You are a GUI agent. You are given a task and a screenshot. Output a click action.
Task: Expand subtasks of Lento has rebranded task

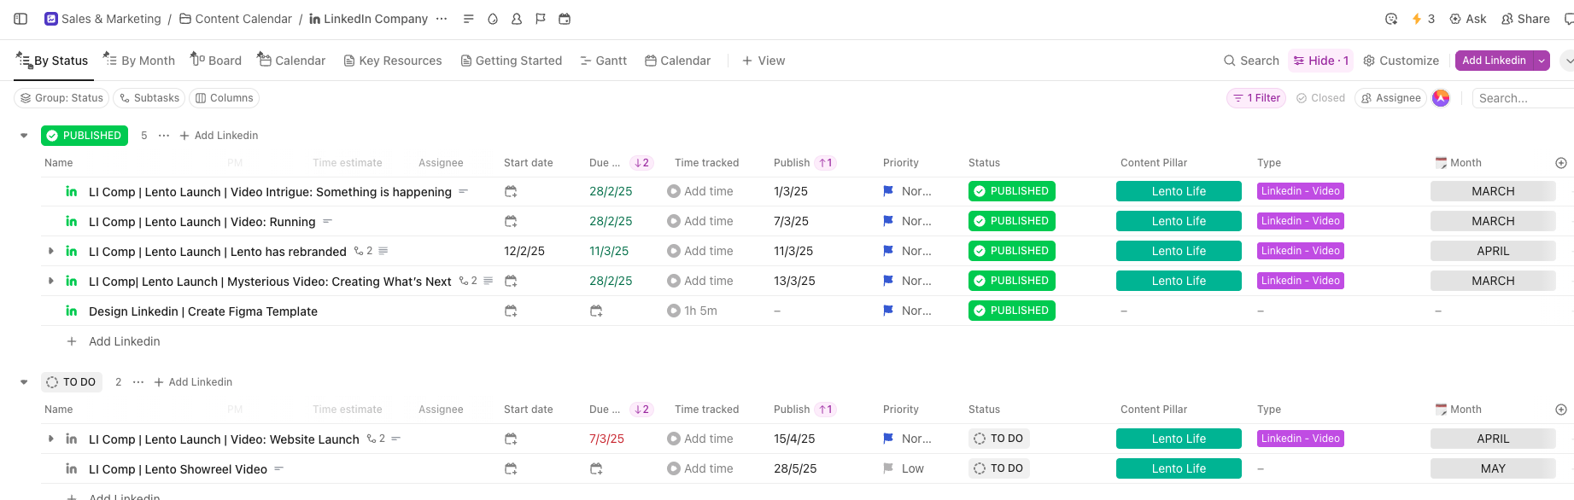(x=51, y=252)
